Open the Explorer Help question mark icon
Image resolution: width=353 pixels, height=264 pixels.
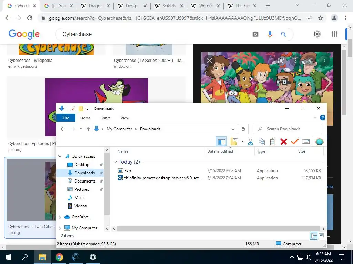pyautogui.click(x=323, y=118)
